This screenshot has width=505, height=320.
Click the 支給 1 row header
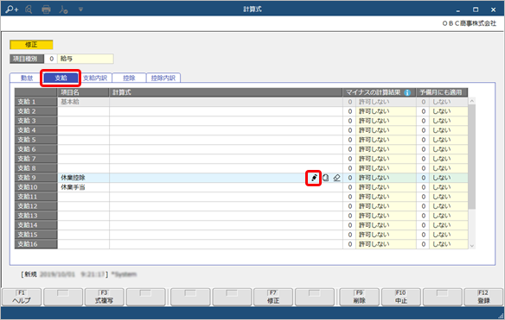[36, 102]
